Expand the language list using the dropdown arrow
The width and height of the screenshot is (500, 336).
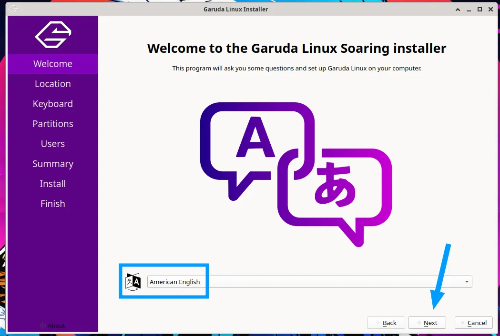pos(467,282)
